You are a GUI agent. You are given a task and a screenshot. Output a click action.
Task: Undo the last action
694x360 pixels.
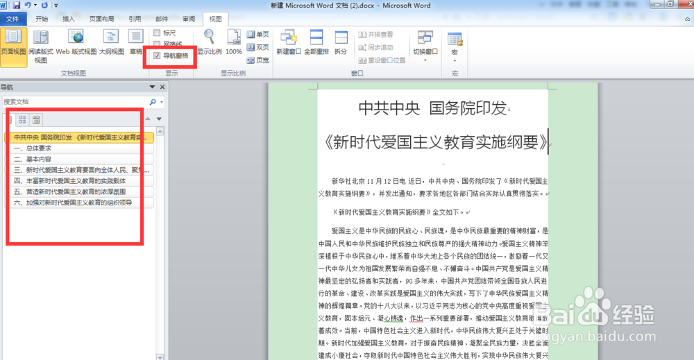(x=28, y=6)
